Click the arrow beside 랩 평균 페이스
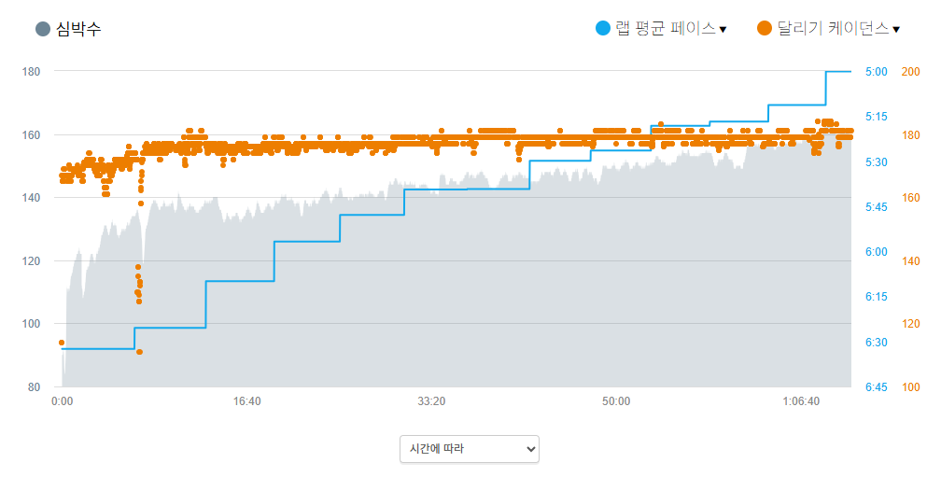This screenshot has height=477, width=941. point(723,30)
